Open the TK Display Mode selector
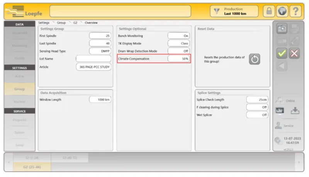309x177 pixels. click(179, 43)
